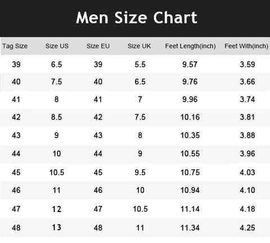Click UK size 7.5 cell
Viewport: 270px width, 243px height.
click(x=140, y=117)
